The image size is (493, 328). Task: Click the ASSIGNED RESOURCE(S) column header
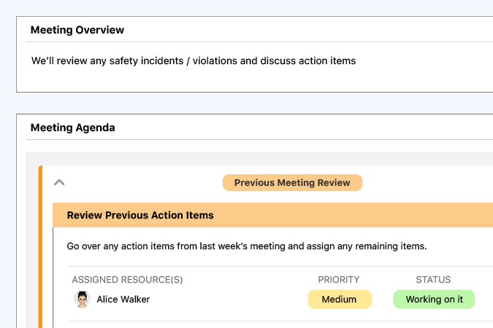(x=127, y=280)
